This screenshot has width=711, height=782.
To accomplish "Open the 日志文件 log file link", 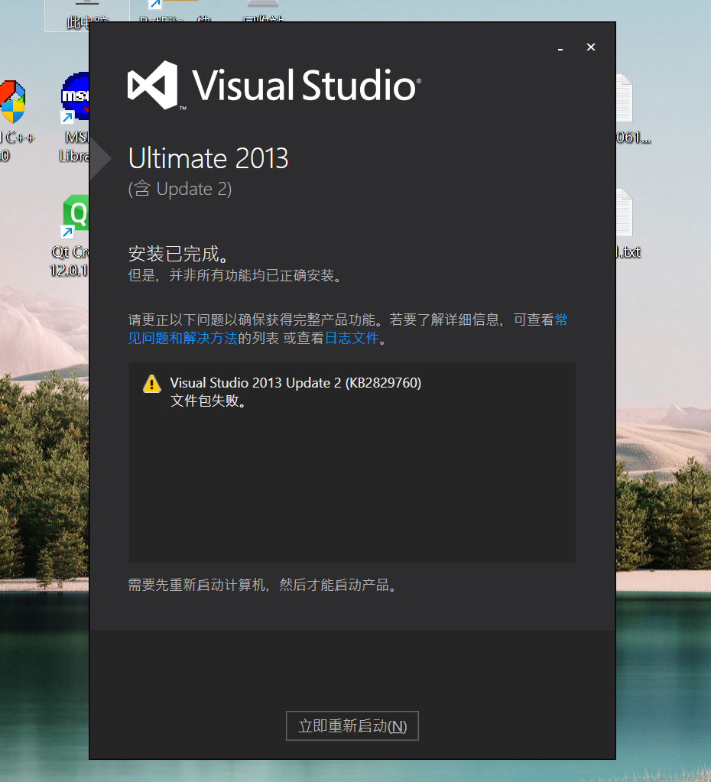I will coord(352,338).
